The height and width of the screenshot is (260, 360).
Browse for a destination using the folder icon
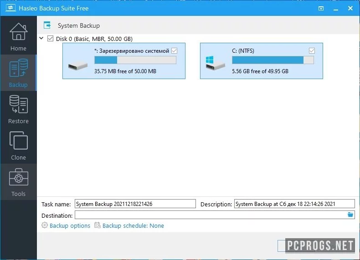pyautogui.click(x=350, y=215)
